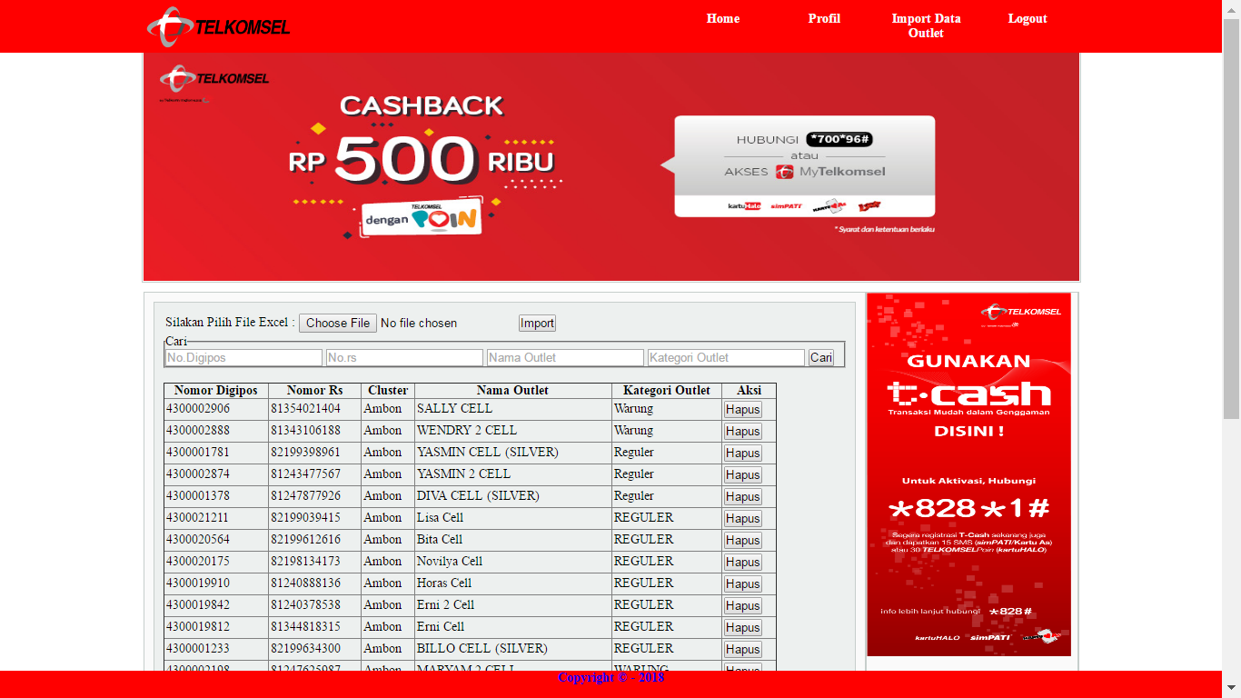Go to Import Data Outlet page

click(x=926, y=25)
